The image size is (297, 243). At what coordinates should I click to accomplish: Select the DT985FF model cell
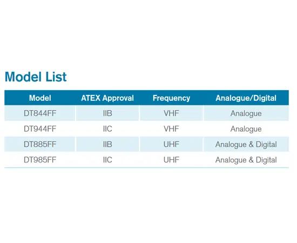pos(40,160)
